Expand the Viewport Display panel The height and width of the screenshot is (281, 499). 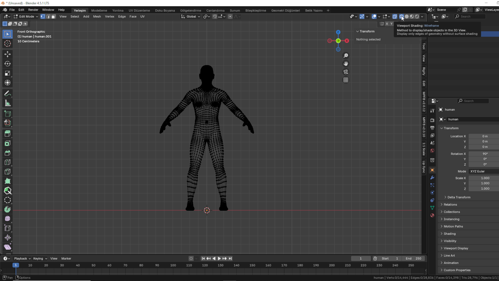pyautogui.click(x=456, y=248)
